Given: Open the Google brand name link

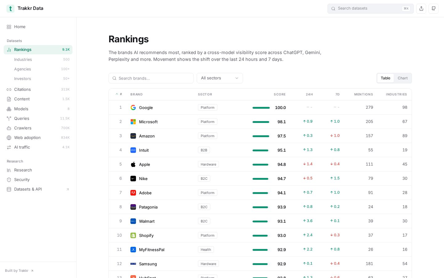Looking at the screenshot, I should click(x=146, y=107).
